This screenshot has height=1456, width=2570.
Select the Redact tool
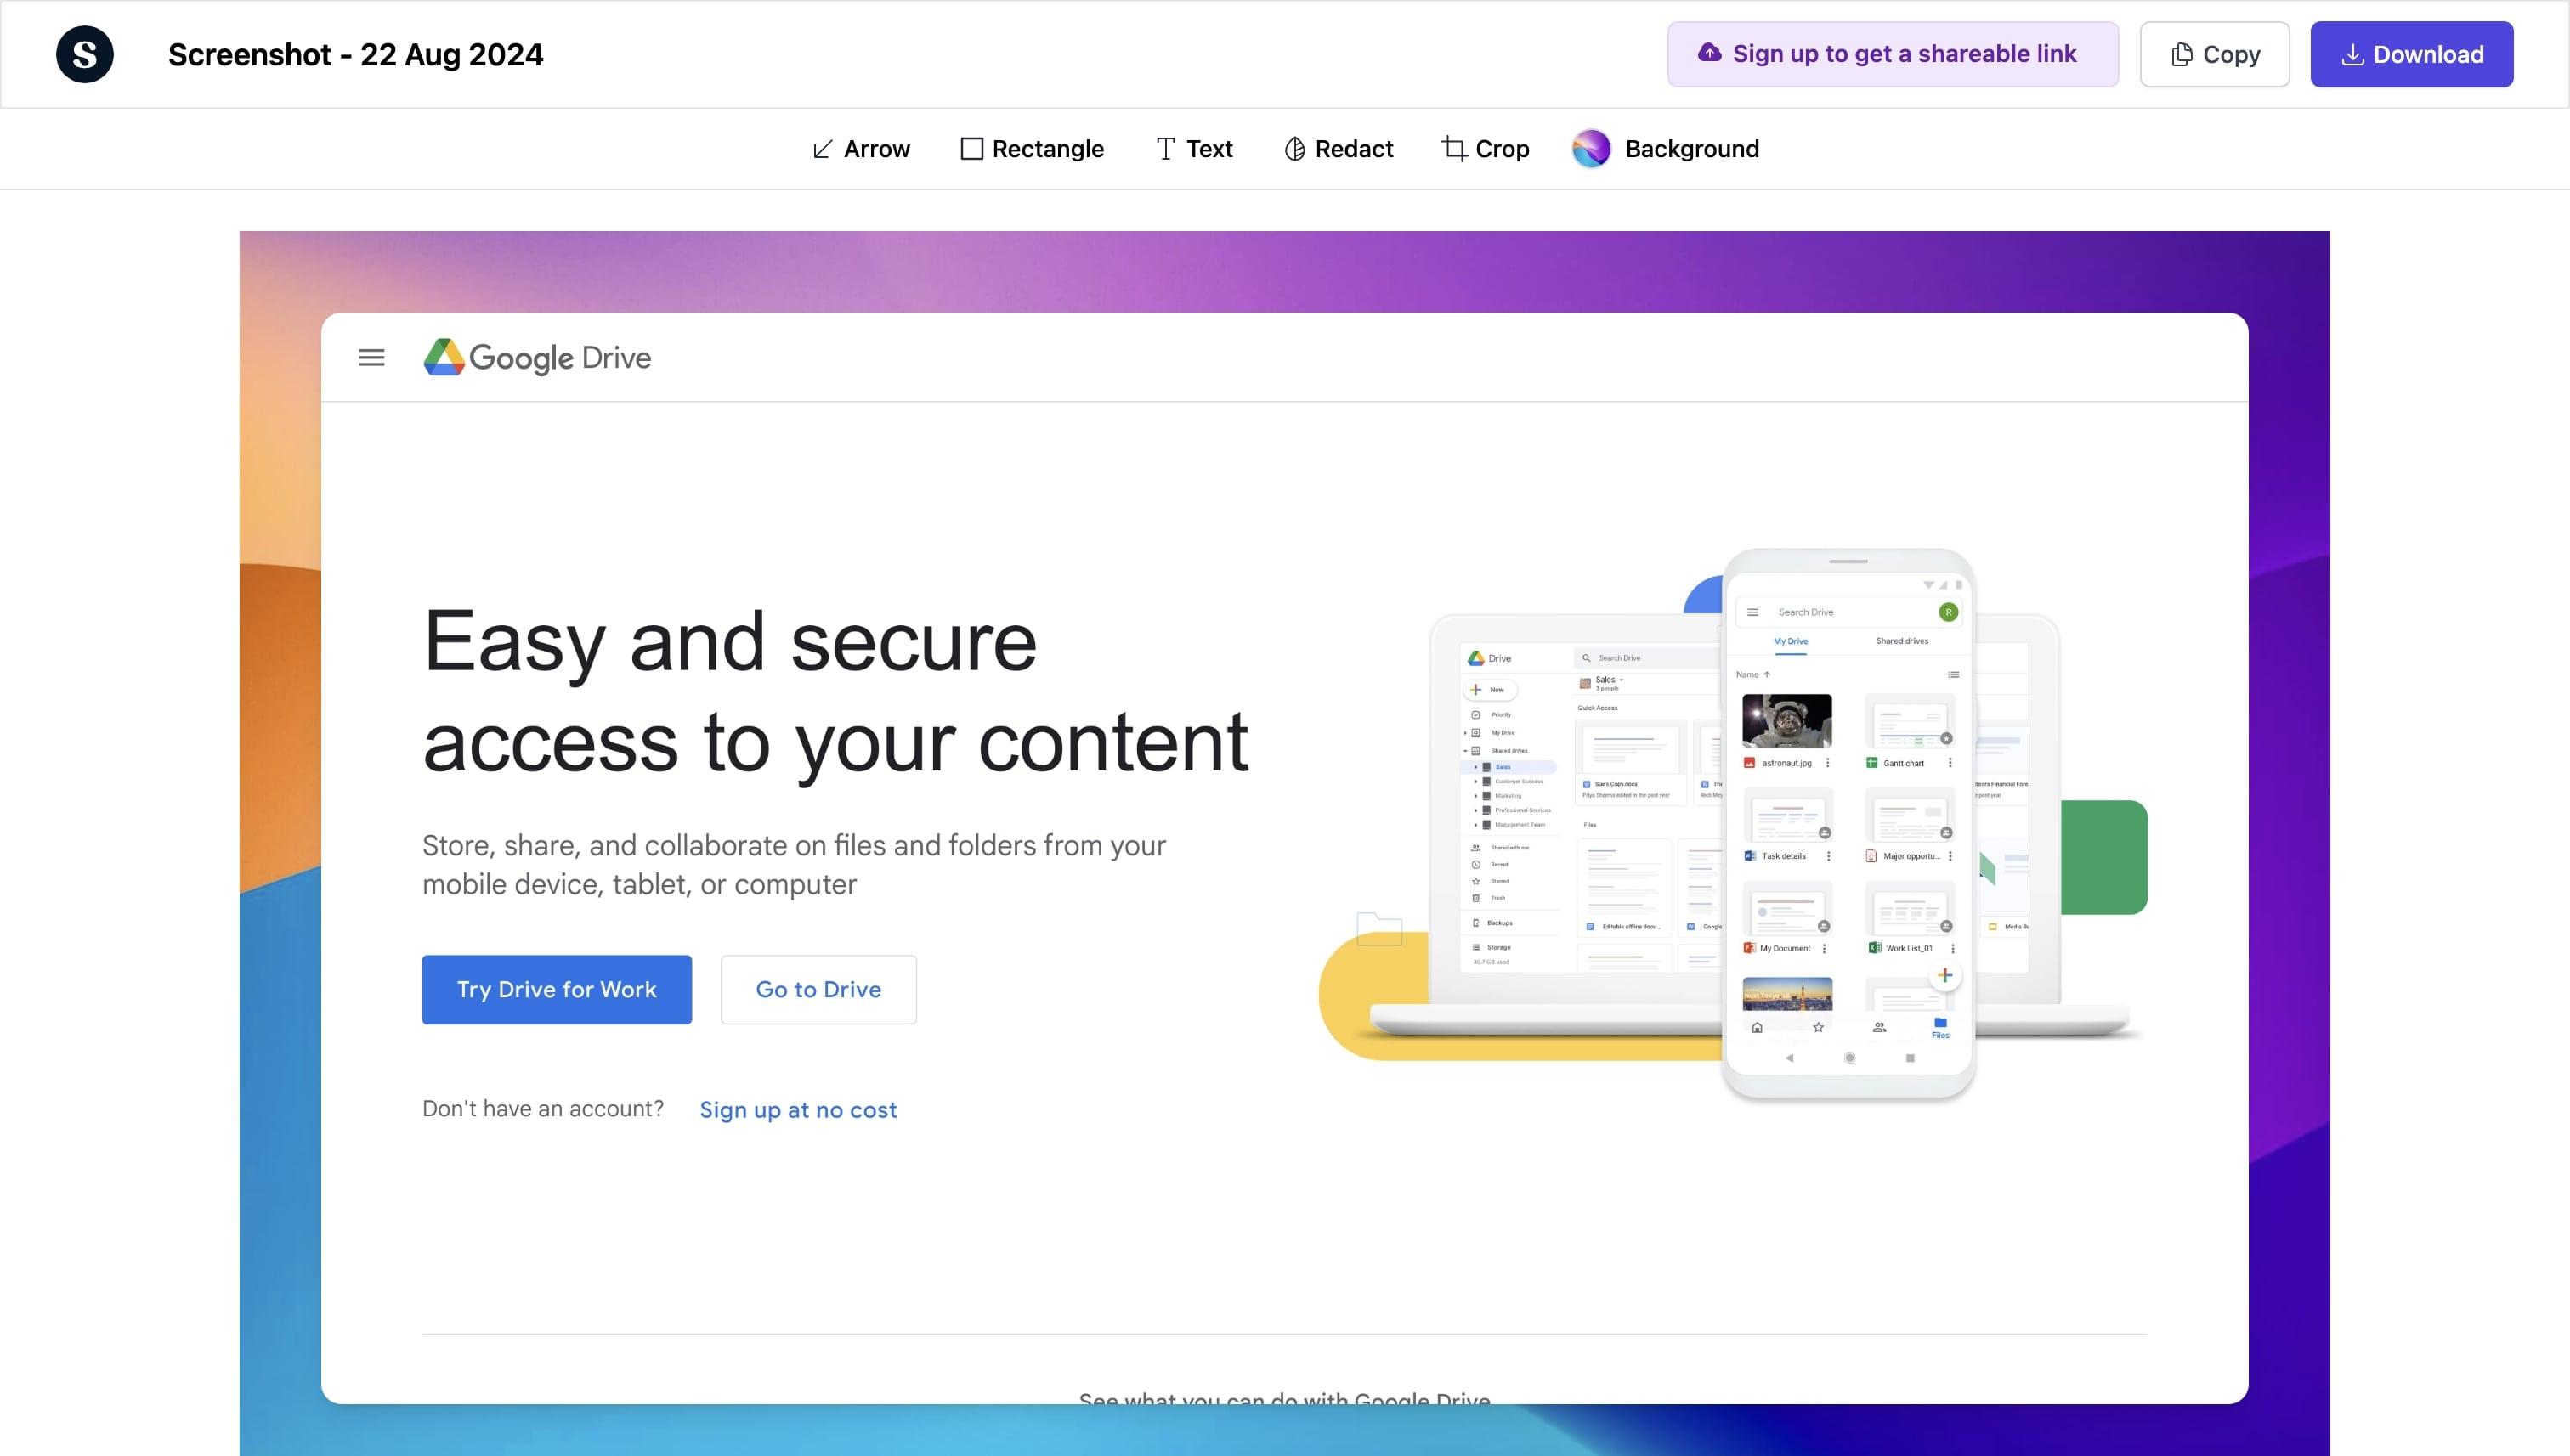(x=1336, y=149)
